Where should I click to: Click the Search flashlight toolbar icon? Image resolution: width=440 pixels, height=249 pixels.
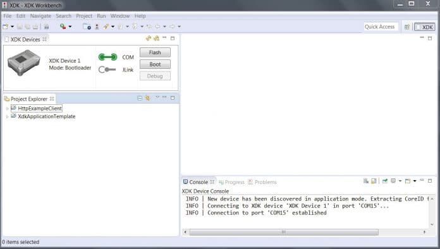click(x=106, y=27)
